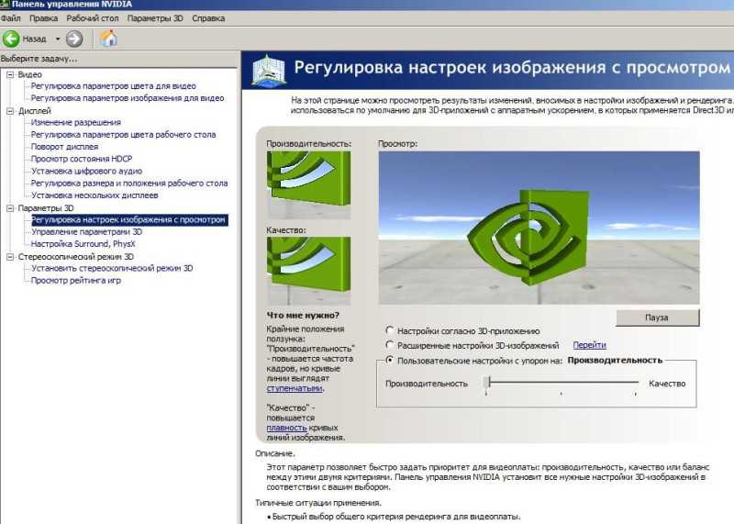
Task: Click the Назад label
Action: coord(34,39)
